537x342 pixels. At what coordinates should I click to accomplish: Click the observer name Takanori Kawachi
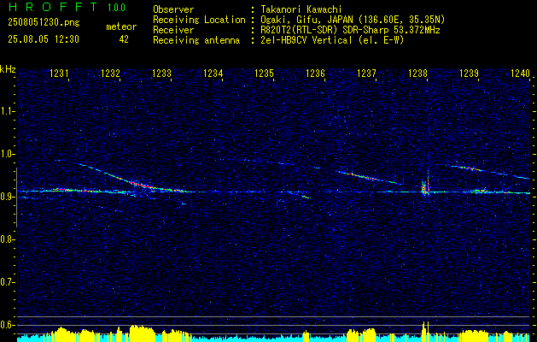[301, 9]
